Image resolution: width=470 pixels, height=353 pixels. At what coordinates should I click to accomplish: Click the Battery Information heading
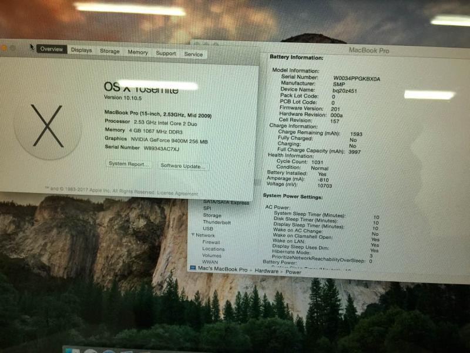[x=297, y=57]
